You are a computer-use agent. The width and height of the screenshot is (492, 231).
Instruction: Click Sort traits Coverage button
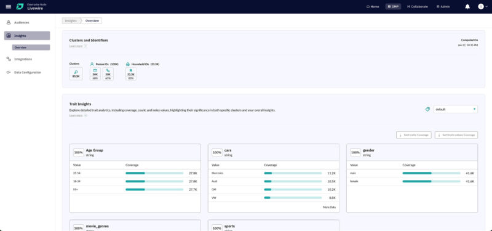(x=413, y=135)
